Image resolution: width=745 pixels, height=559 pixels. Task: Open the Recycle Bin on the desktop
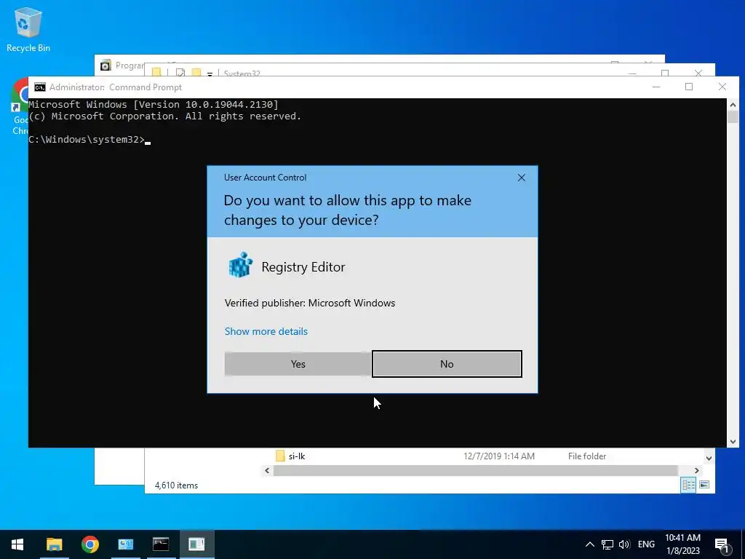(28, 29)
